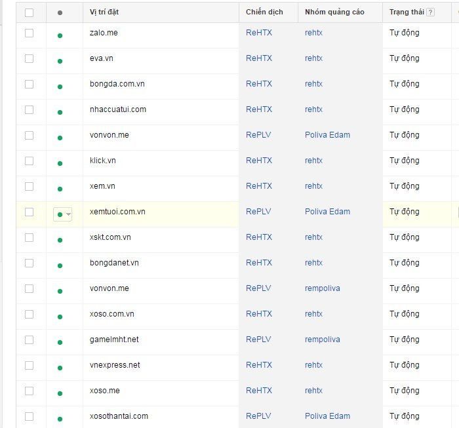Open rehtx ad group in klick.vn row
Viewport: 459px width, 428px height.
click(314, 161)
